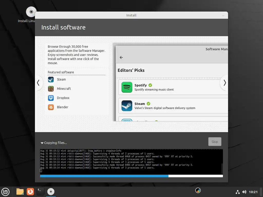Minimize the Install window
The image size is (263, 197).
tap(223, 16)
